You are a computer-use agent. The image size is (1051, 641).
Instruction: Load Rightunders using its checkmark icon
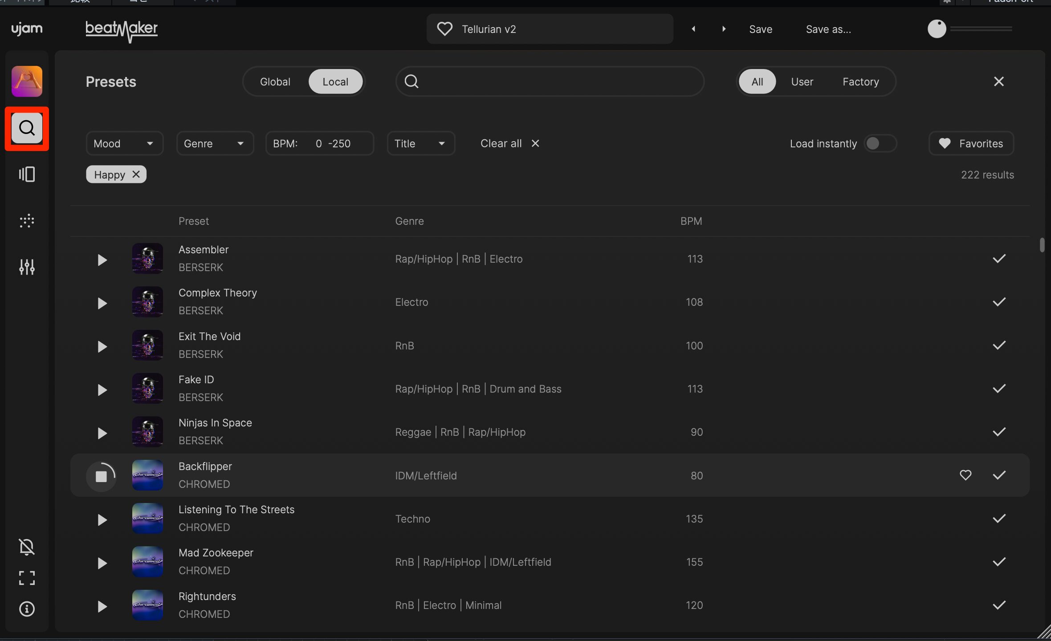[999, 605]
